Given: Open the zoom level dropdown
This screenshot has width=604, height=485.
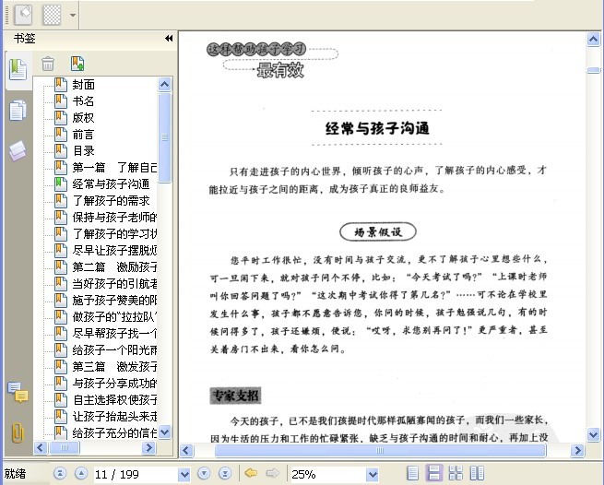Looking at the screenshot, I should point(373,474).
